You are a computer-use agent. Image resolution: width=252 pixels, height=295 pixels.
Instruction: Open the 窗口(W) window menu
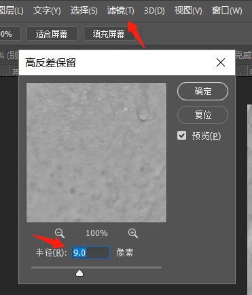[227, 11]
